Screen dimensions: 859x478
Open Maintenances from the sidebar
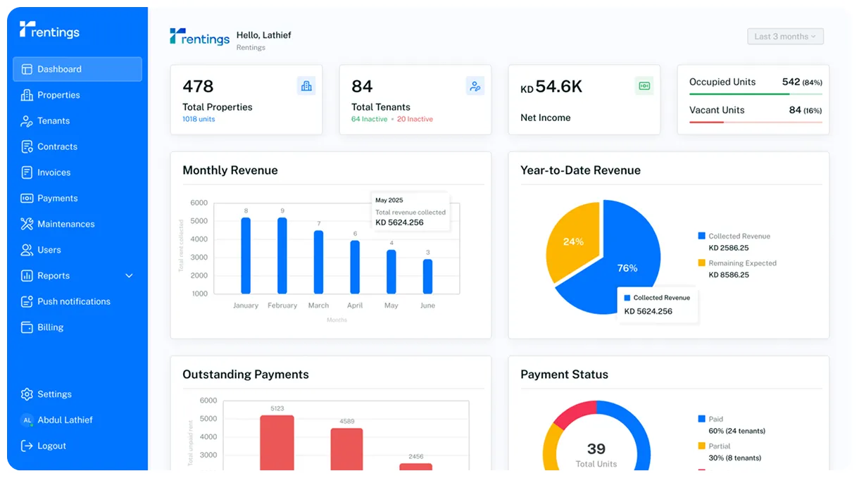(65, 224)
